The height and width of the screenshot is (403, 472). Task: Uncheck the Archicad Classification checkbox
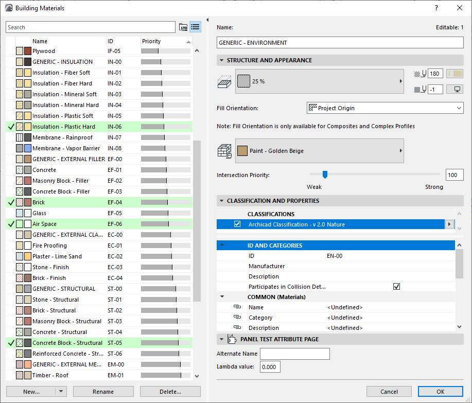click(x=237, y=224)
